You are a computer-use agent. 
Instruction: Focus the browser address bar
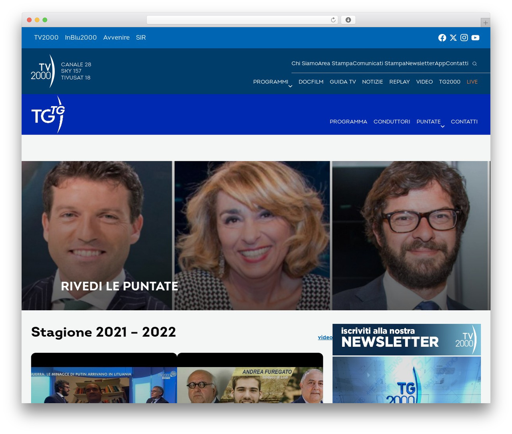point(242,20)
